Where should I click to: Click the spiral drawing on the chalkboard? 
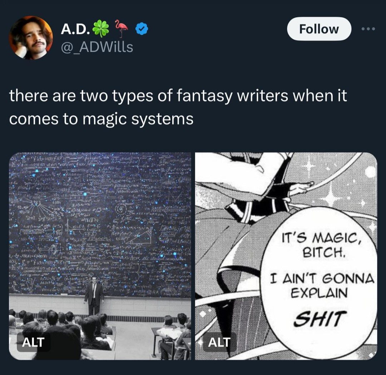121,210
